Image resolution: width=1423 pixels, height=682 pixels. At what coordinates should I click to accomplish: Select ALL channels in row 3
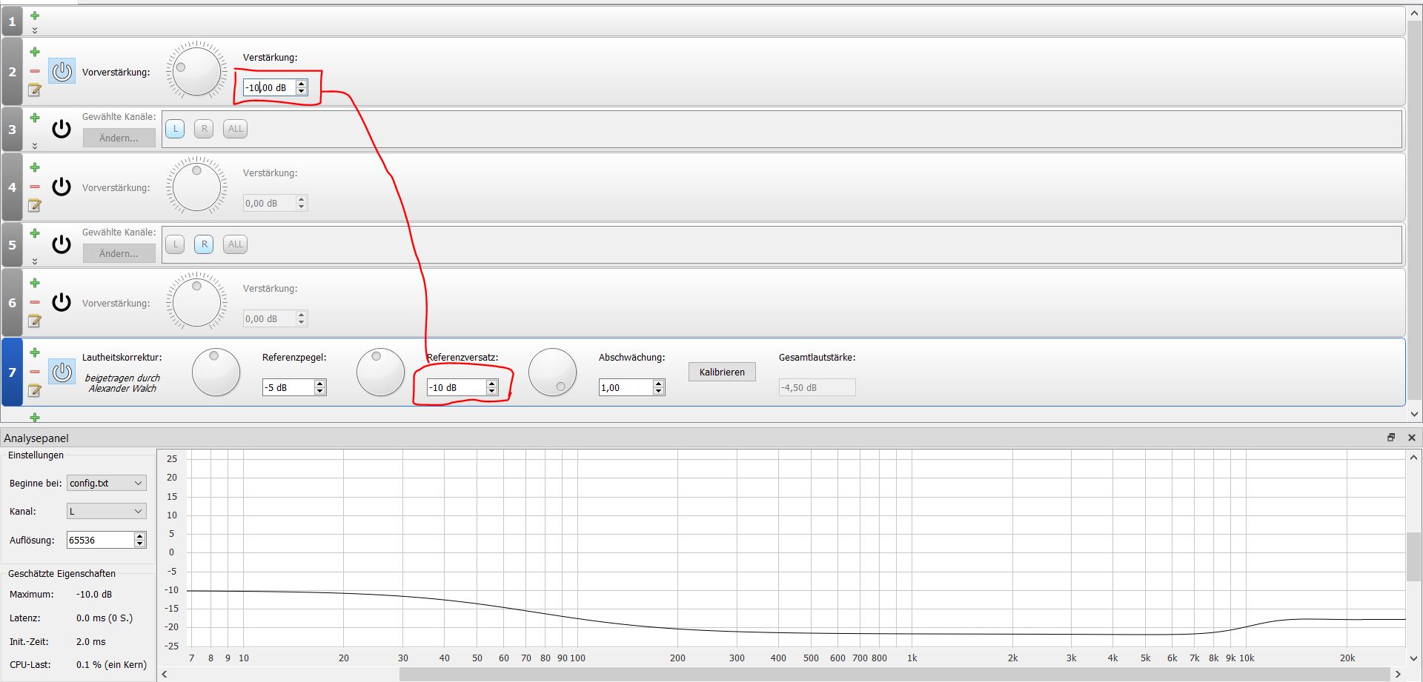tap(236, 129)
